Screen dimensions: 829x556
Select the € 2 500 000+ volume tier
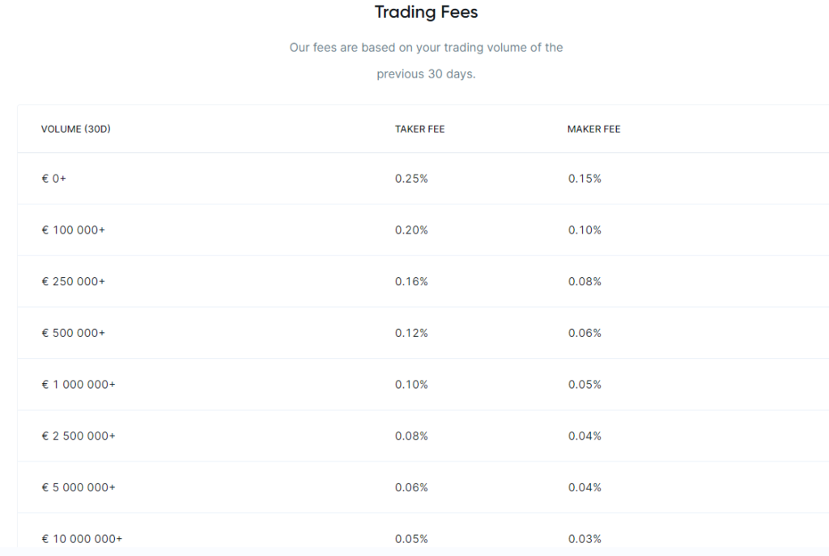[78, 436]
